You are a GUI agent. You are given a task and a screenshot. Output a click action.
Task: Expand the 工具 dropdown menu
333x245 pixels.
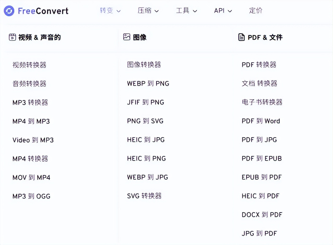click(186, 11)
